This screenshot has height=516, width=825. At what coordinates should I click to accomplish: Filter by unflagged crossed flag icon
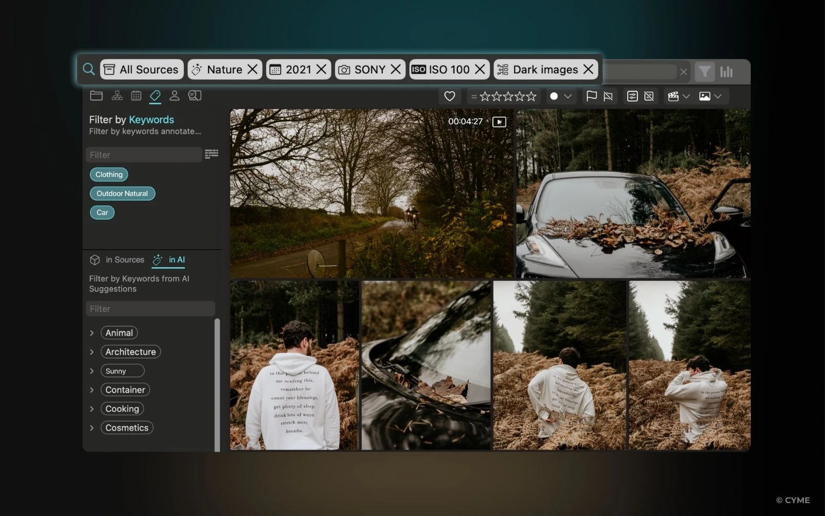tap(608, 96)
